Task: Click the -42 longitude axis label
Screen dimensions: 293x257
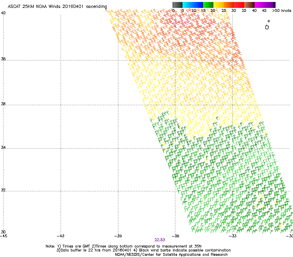Action: [x=61, y=236]
